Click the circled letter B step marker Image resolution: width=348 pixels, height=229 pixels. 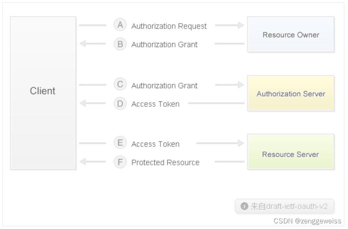click(x=120, y=44)
